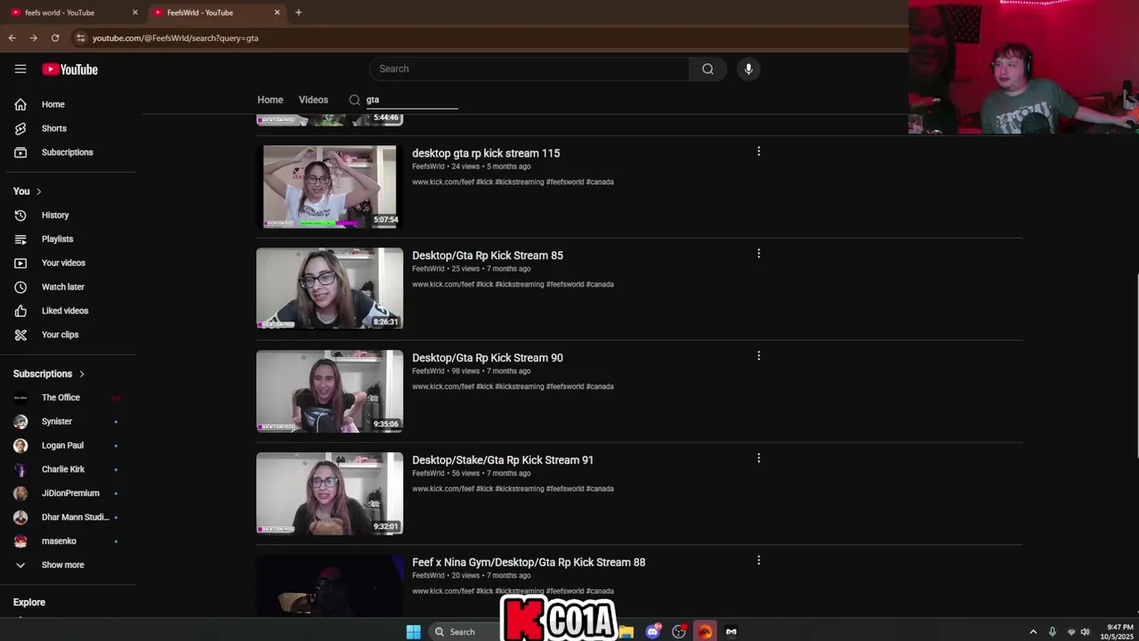This screenshot has height=641, width=1139.
Task: Click the YouTube logo
Action: (69, 69)
